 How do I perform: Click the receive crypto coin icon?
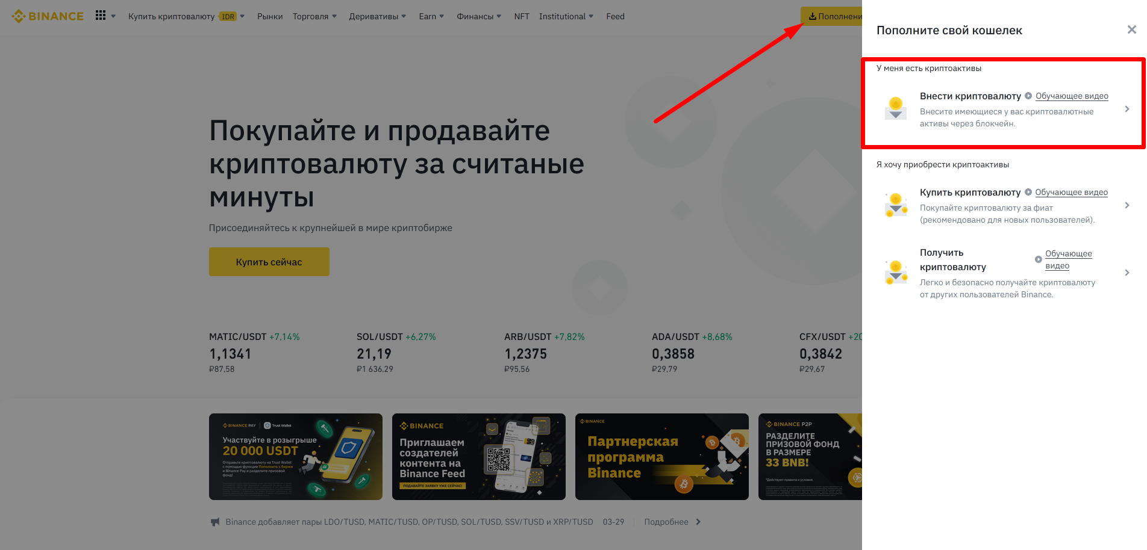(x=896, y=272)
